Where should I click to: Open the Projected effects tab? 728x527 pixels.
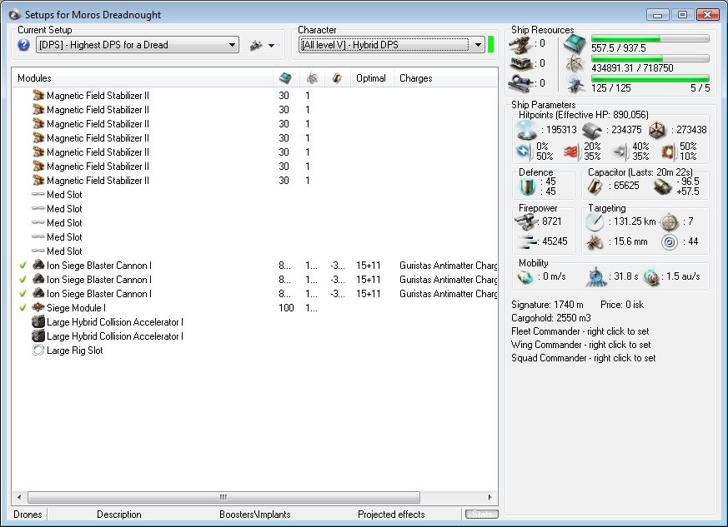(391, 514)
